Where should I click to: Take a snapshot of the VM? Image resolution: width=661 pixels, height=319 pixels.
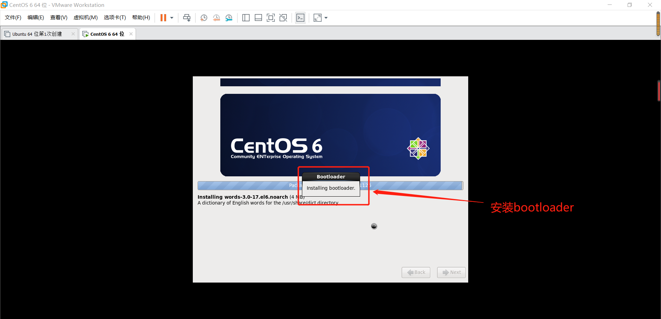(x=204, y=18)
